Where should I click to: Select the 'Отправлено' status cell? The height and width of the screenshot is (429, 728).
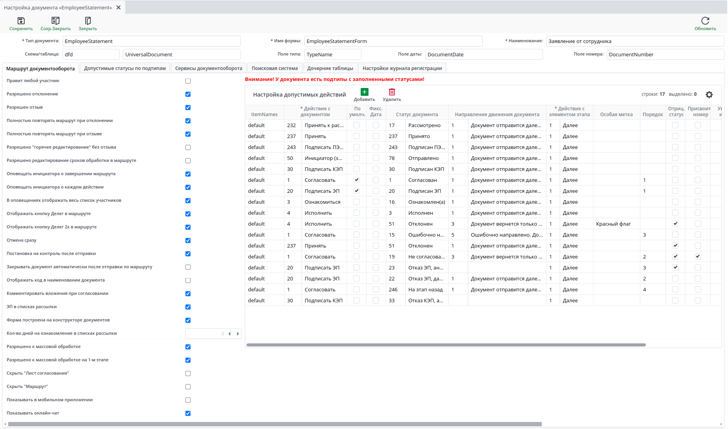click(x=426, y=158)
